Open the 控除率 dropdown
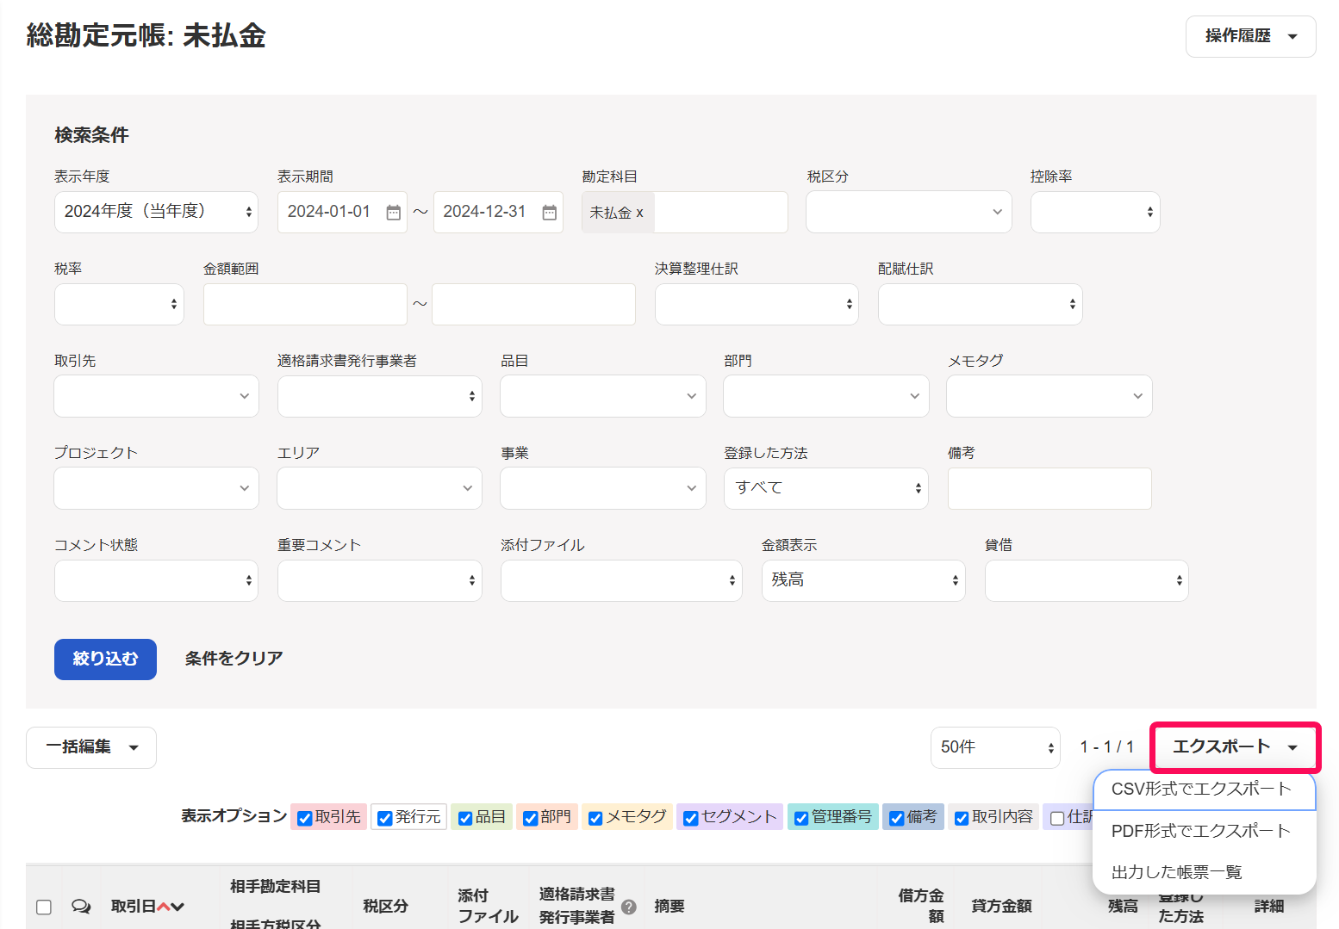This screenshot has width=1339, height=929. coord(1095,212)
